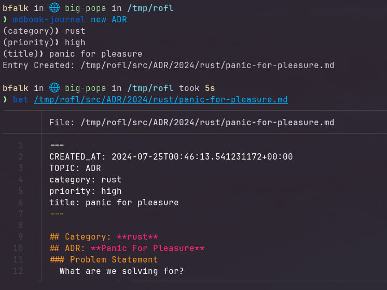Click the (category) prompt answer rust
This screenshot has width=387, height=290.
[x=75, y=31]
